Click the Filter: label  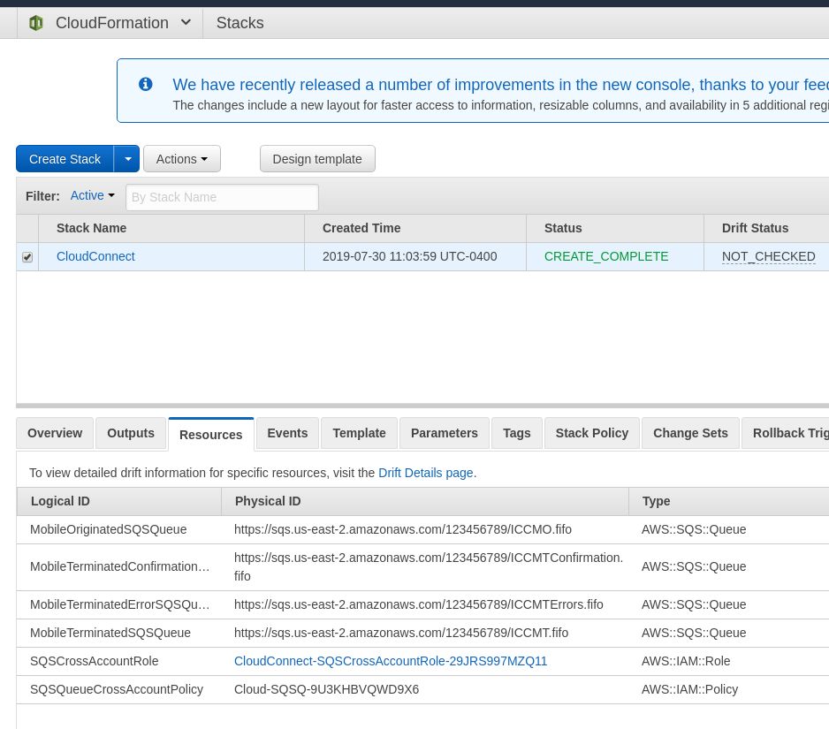click(42, 196)
